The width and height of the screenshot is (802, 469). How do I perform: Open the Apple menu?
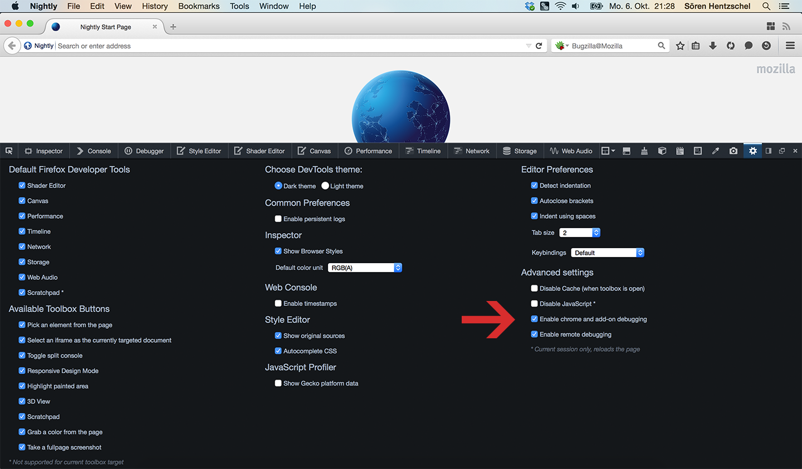[x=15, y=6]
